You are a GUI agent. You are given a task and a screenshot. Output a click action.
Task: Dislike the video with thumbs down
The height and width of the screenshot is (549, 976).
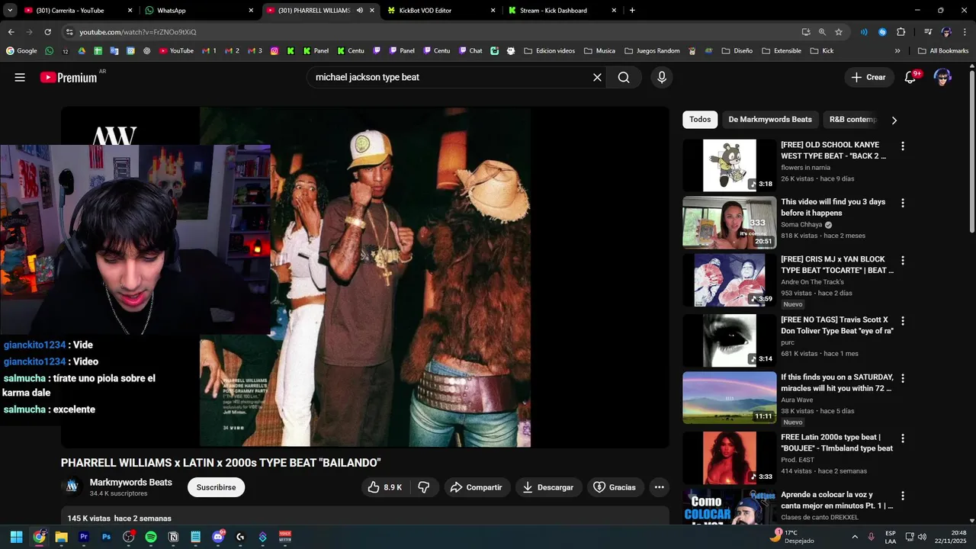click(x=424, y=487)
